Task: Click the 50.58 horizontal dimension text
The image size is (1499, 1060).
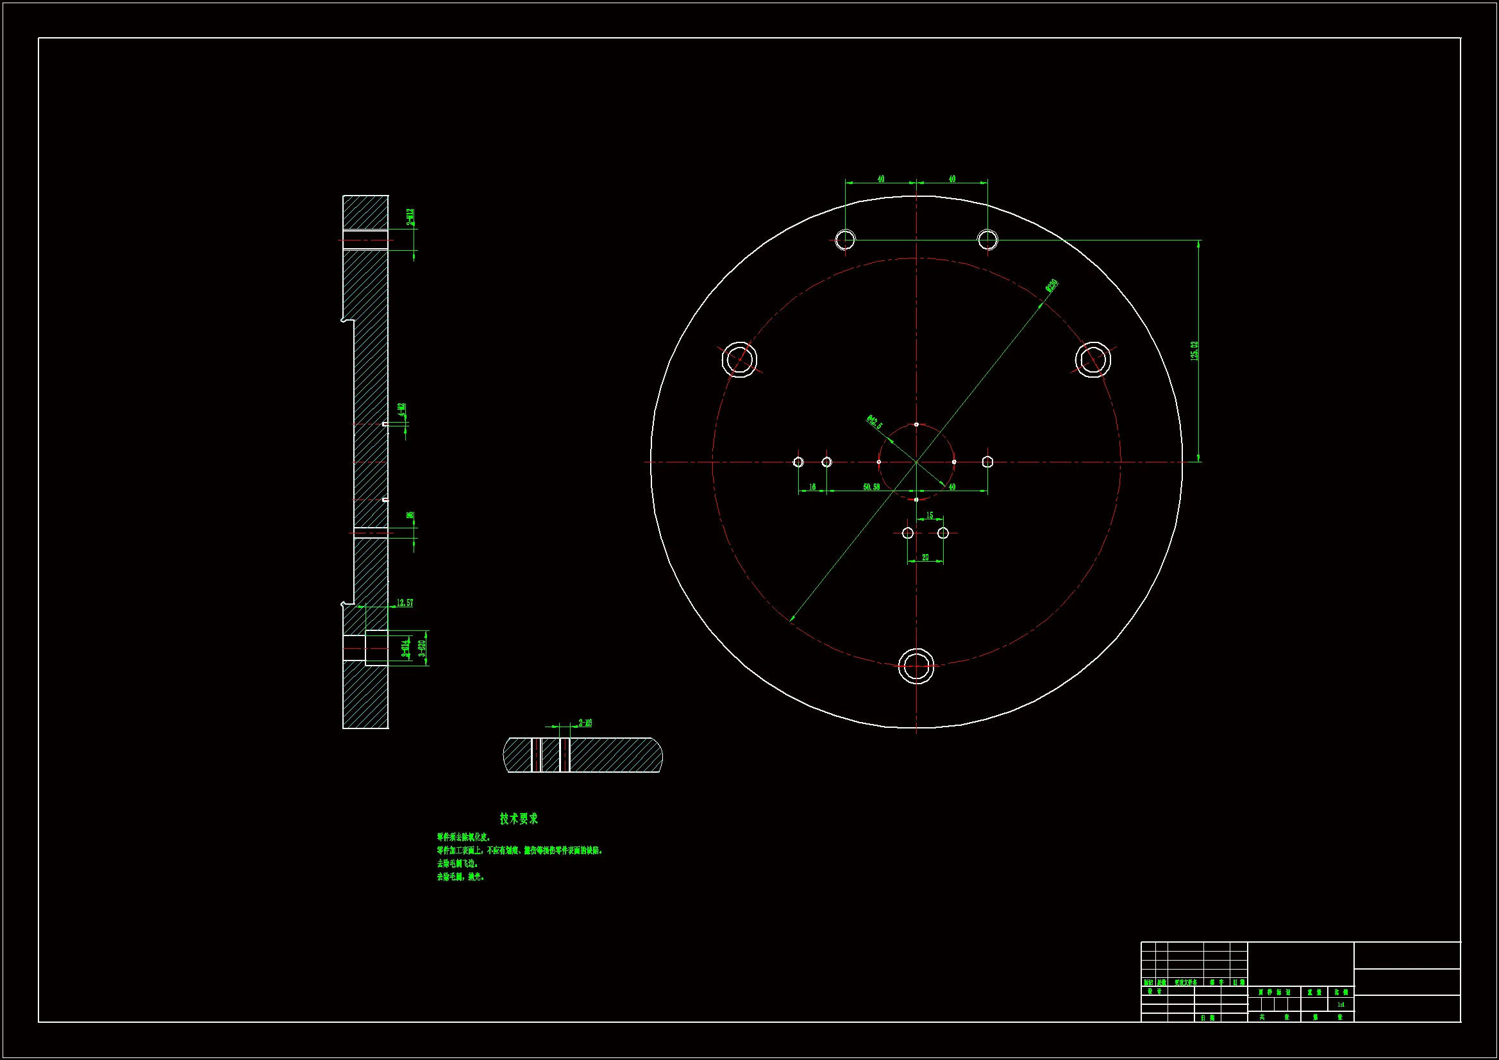Action: point(871,487)
